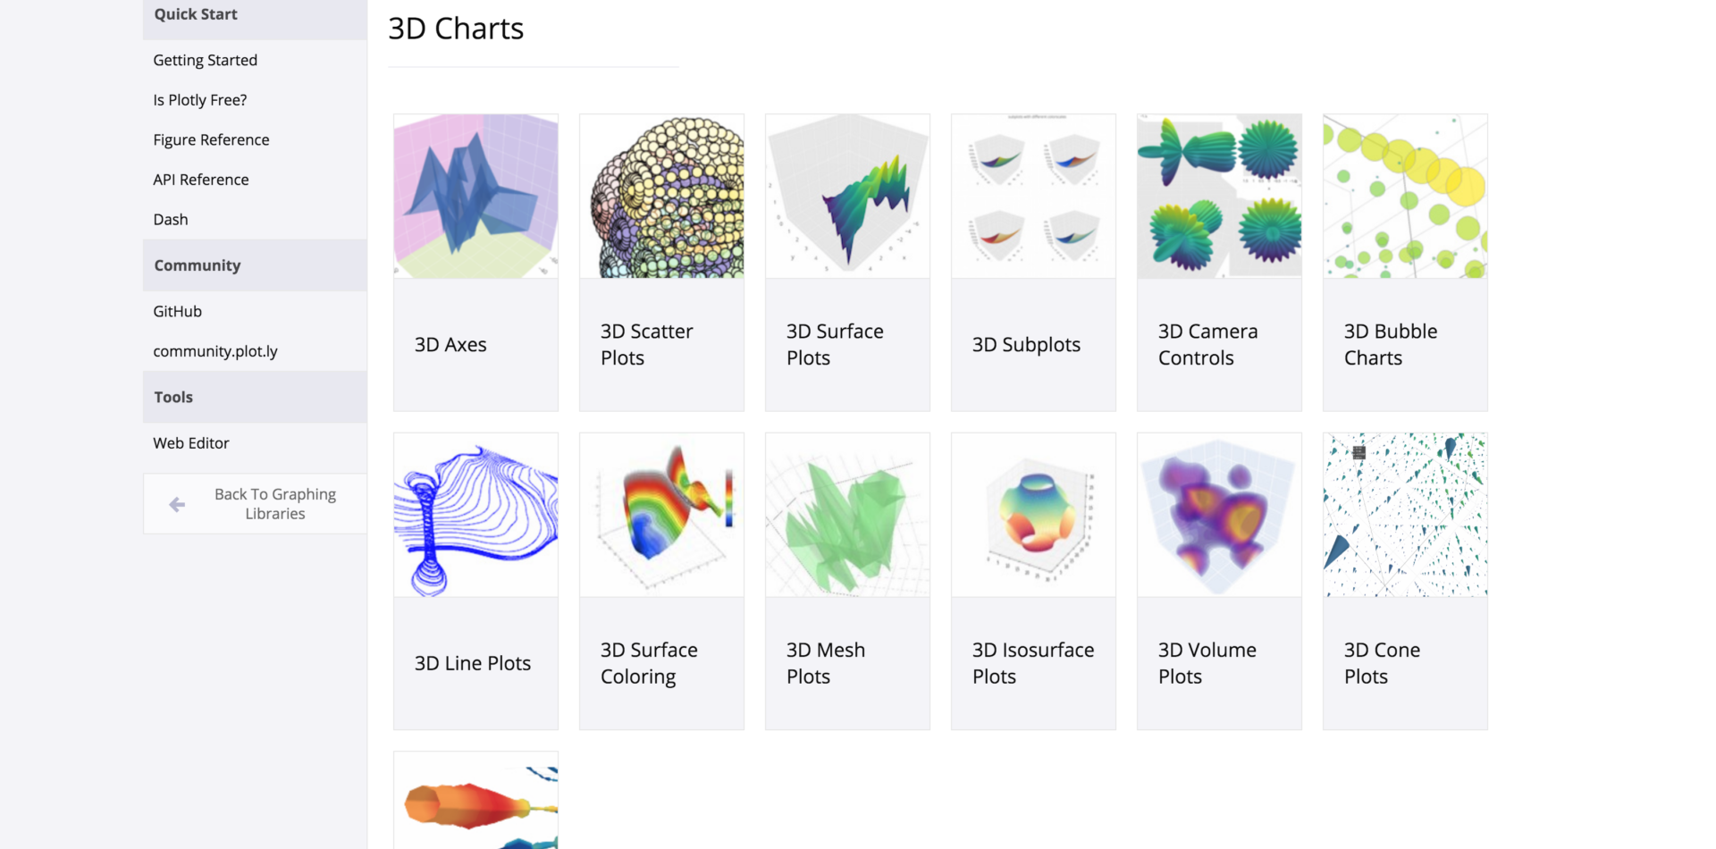The height and width of the screenshot is (849, 1716).
Task: Click the back arrow icon in sidebar
Action: [x=177, y=504]
